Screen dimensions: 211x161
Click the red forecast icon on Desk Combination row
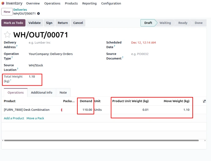tap(62, 110)
